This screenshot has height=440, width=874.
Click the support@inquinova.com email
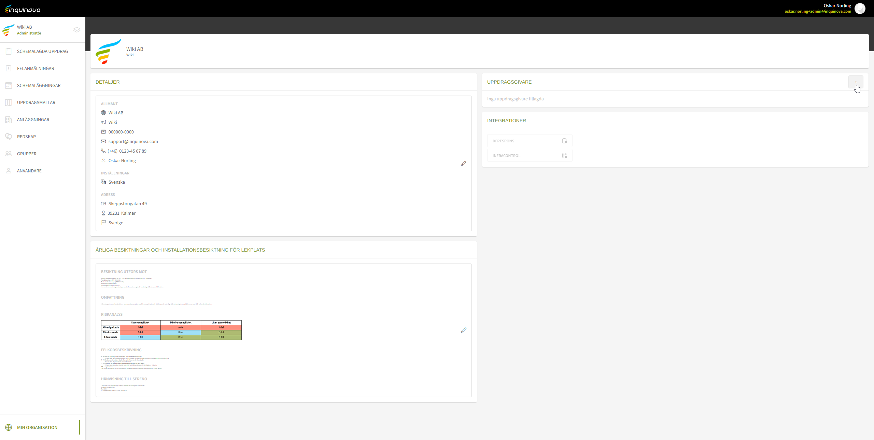pos(133,141)
